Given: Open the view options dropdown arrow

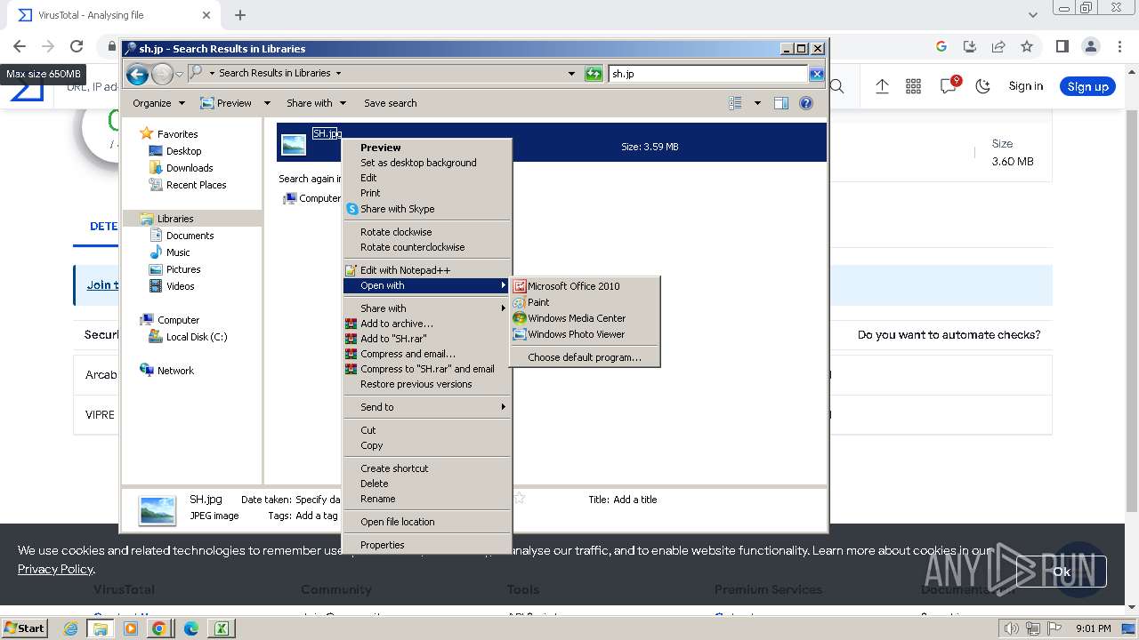Looking at the screenshot, I should [757, 103].
